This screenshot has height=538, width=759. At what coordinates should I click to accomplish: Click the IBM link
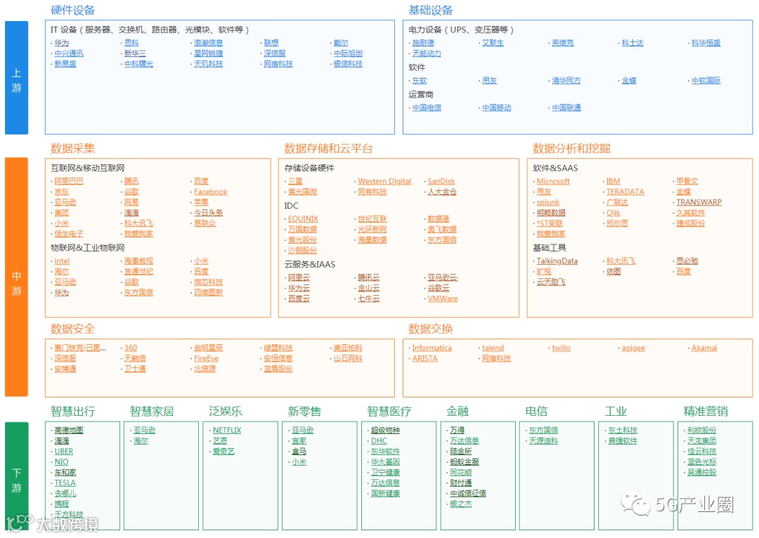pos(614,181)
